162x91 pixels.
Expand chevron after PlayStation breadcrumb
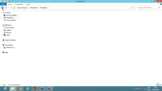point(48,8)
